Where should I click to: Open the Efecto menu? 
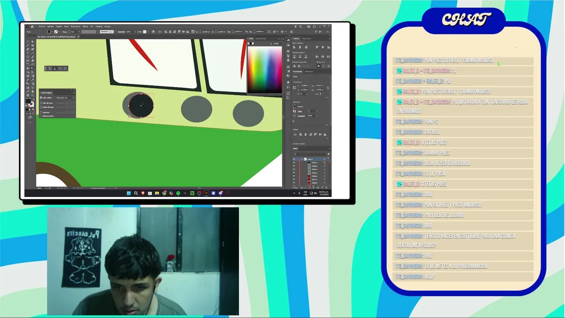pyautogui.click(x=86, y=26)
